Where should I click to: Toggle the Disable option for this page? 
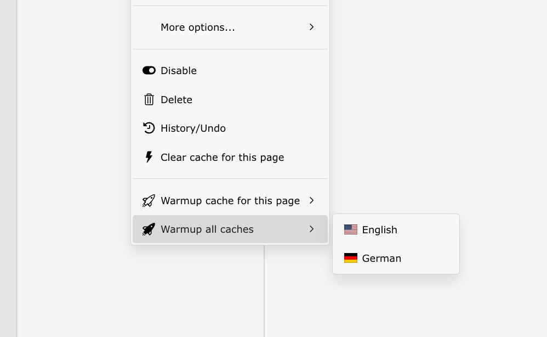178,70
